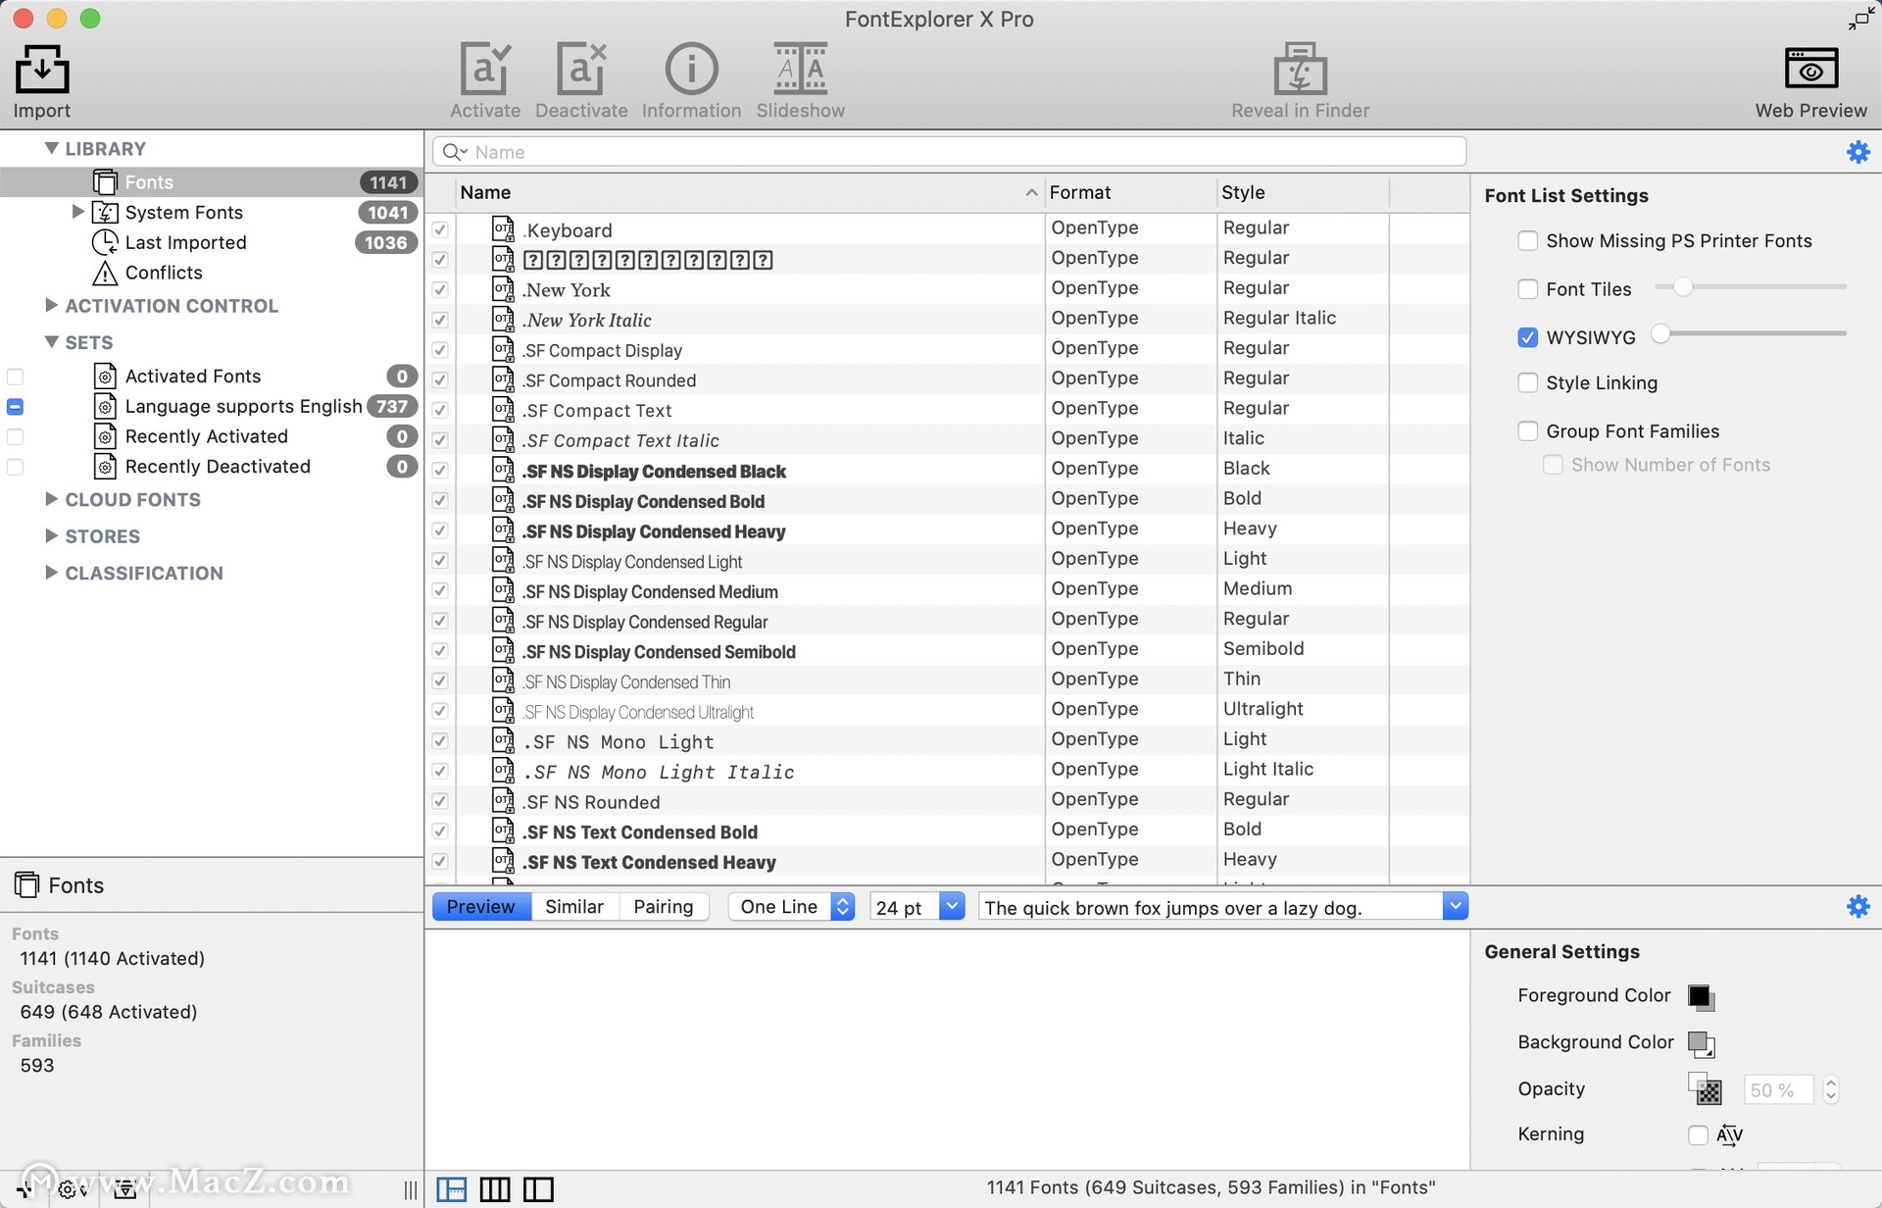Collapse the LIBRARY section

[x=52, y=148]
